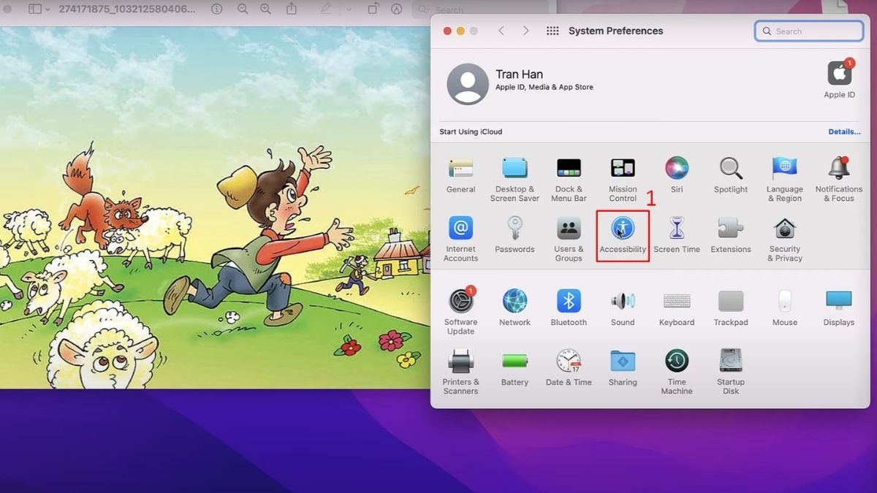Open the Siri preferences pane
877x493 pixels.
(677, 175)
